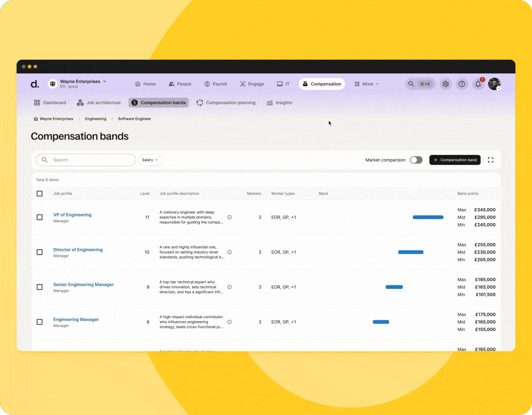Open the Dashboard sub-tab
This screenshot has width=532, height=415.
[x=50, y=103]
